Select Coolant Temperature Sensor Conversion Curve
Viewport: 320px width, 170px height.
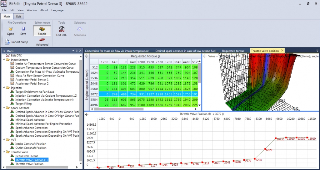pyautogui.click(x=44, y=68)
